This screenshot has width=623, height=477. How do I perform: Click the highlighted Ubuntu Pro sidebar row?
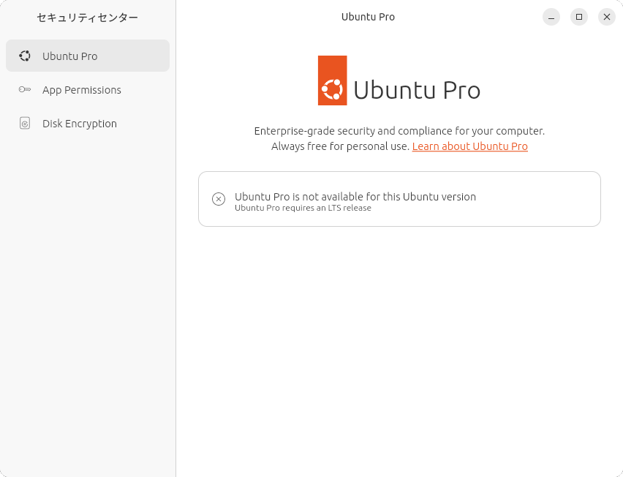87,55
